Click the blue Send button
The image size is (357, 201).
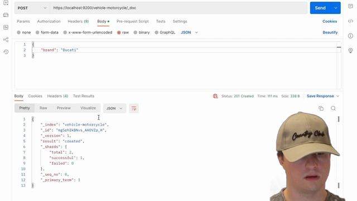click(320, 8)
